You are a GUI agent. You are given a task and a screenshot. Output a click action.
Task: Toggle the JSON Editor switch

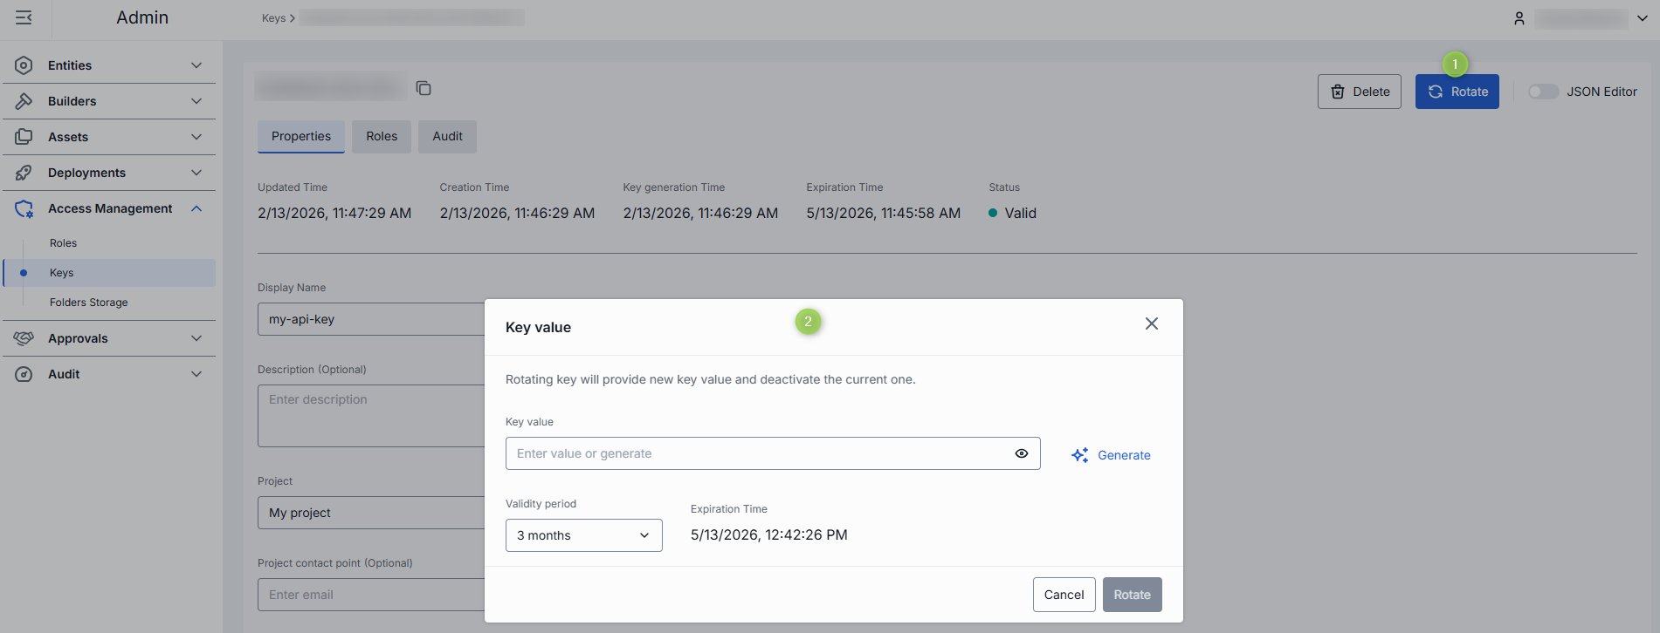[1542, 92]
